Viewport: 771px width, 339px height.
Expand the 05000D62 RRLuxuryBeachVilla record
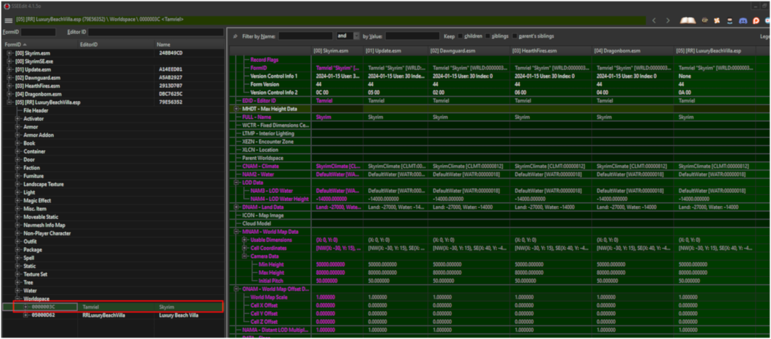coord(26,315)
